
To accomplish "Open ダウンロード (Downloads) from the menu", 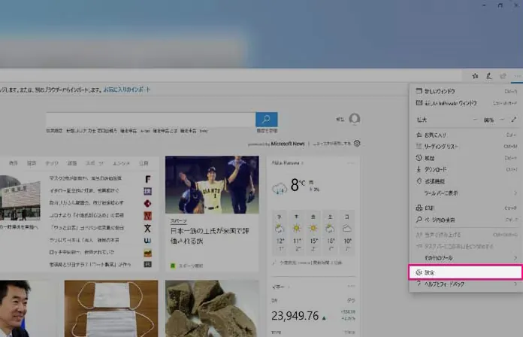I will pyautogui.click(x=466, y=170).
